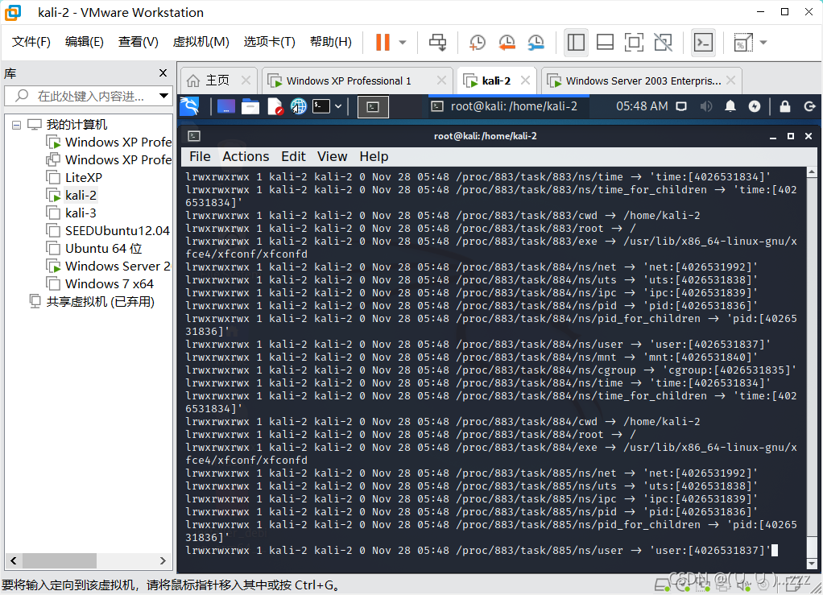Open the Kali text editor panel icon
Image resolution: width=823 pixels, height=595 pixels.
click(275, 106)
